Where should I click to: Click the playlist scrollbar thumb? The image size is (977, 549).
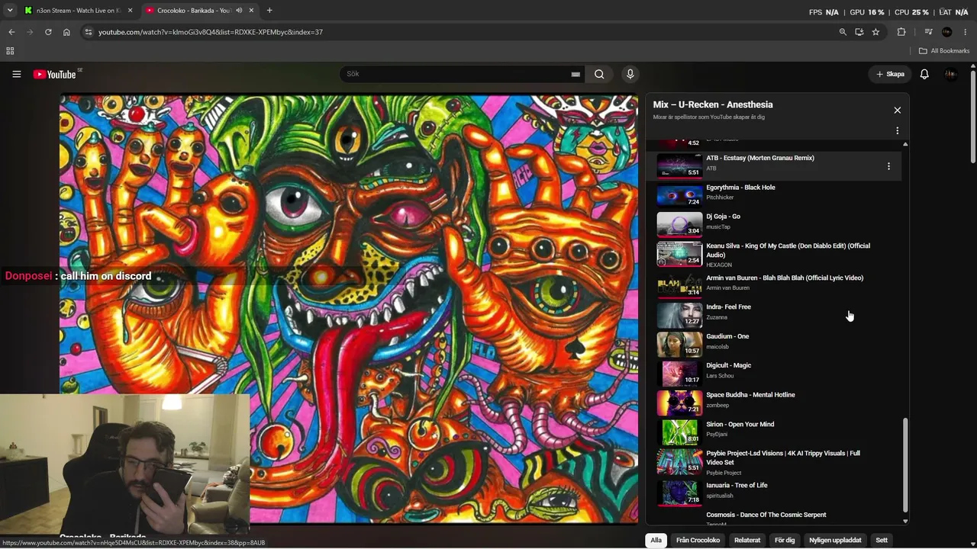click(905, 465)
